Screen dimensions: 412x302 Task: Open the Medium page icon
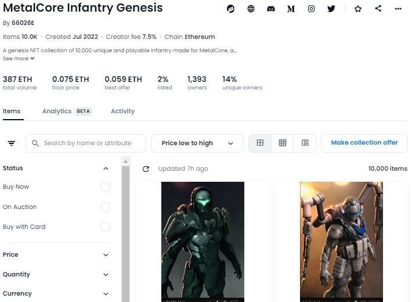coord(291,9)
